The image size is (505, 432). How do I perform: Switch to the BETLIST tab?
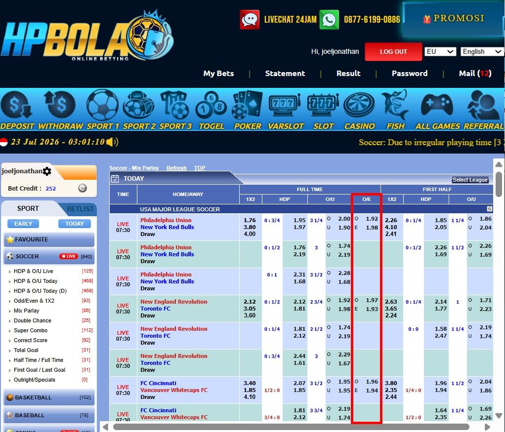(80, 209)
